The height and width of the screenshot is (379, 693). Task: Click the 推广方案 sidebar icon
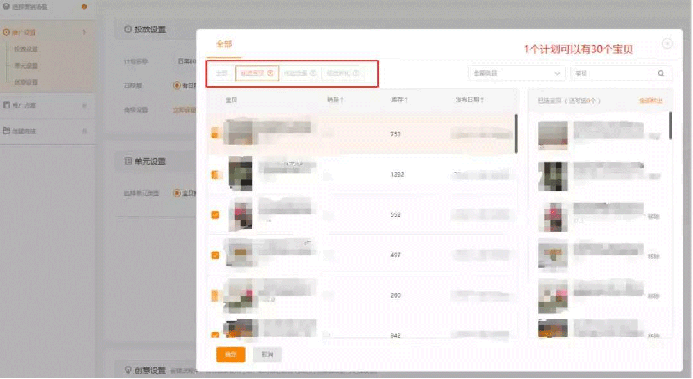point(6,105)
